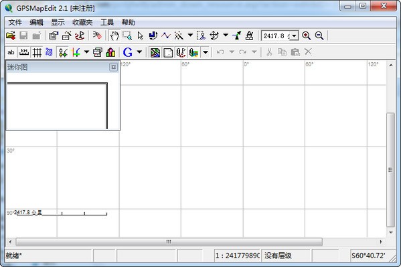Open the 文件 menu
Viewport: 401px width, 267px height.
click(x=15, y=23)
